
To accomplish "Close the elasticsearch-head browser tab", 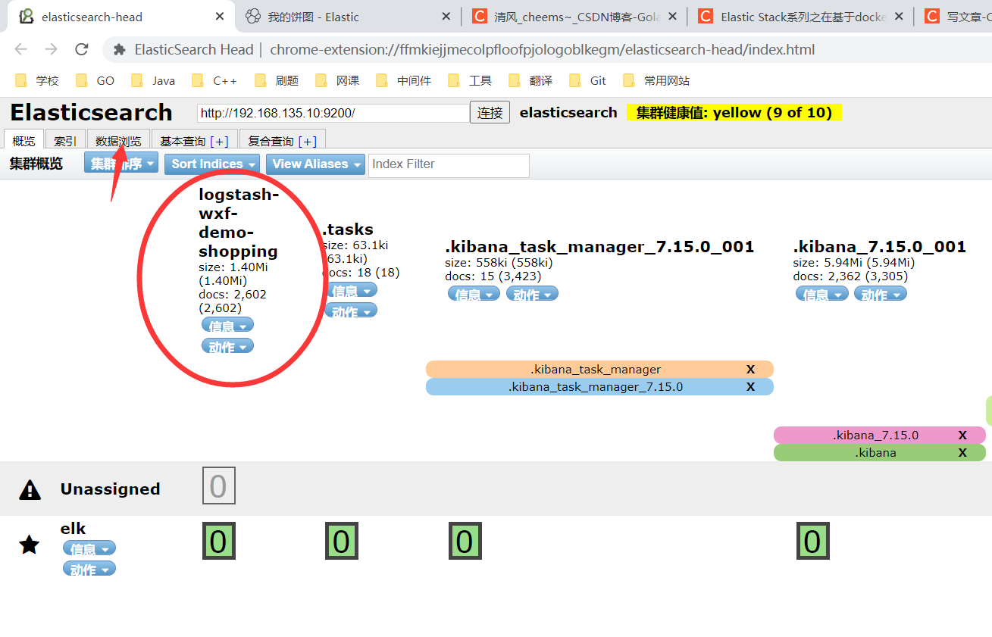I will 220,16.
